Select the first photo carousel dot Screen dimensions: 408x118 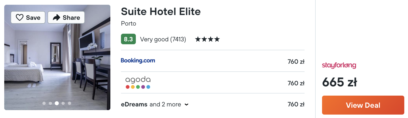[44, 103]
